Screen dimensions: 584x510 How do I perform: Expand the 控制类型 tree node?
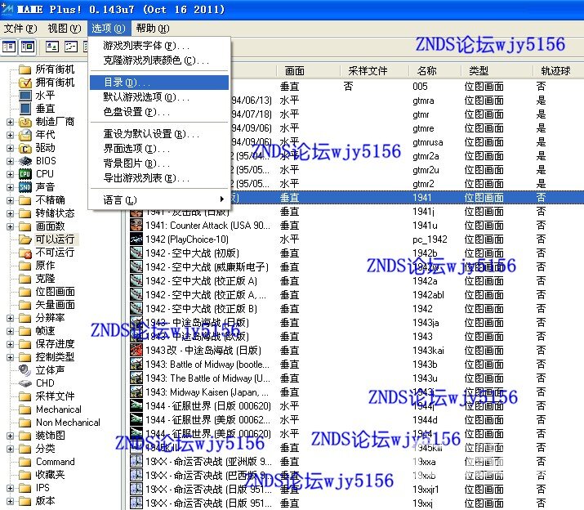point(10,357)
